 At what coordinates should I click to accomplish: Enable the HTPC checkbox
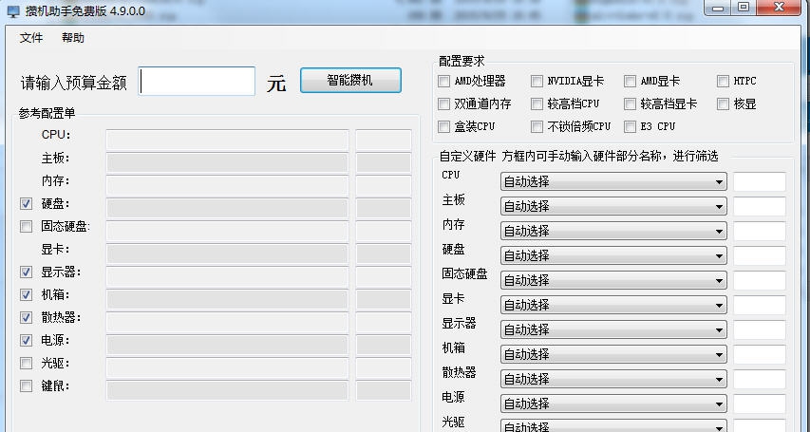coord(723,81)
